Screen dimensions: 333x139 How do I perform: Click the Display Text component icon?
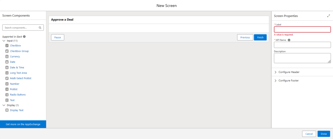pyautogui.click(x=7, y=110)
